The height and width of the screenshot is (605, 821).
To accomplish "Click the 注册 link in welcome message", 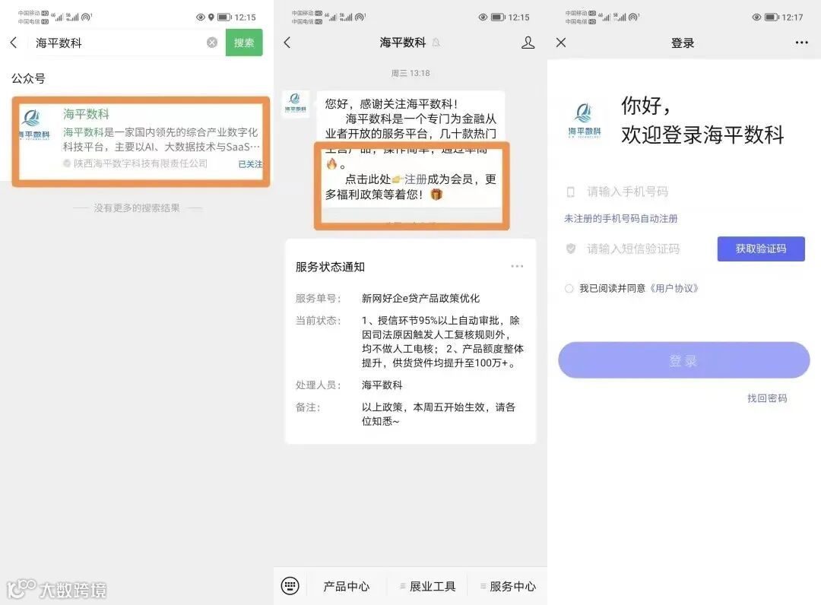I will coord(415,179).
